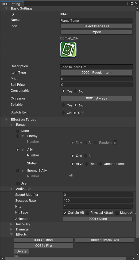
Task: Click the Delete effect button
Action: tap(21, 251)
